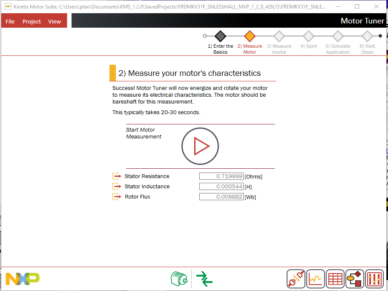Open the plug connection tool icon
The image size is (388, 291).
tap(296, 279)
